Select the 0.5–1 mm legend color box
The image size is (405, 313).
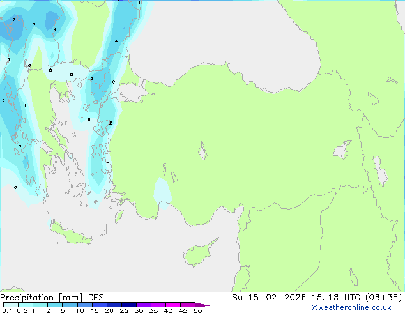point(26,305)
